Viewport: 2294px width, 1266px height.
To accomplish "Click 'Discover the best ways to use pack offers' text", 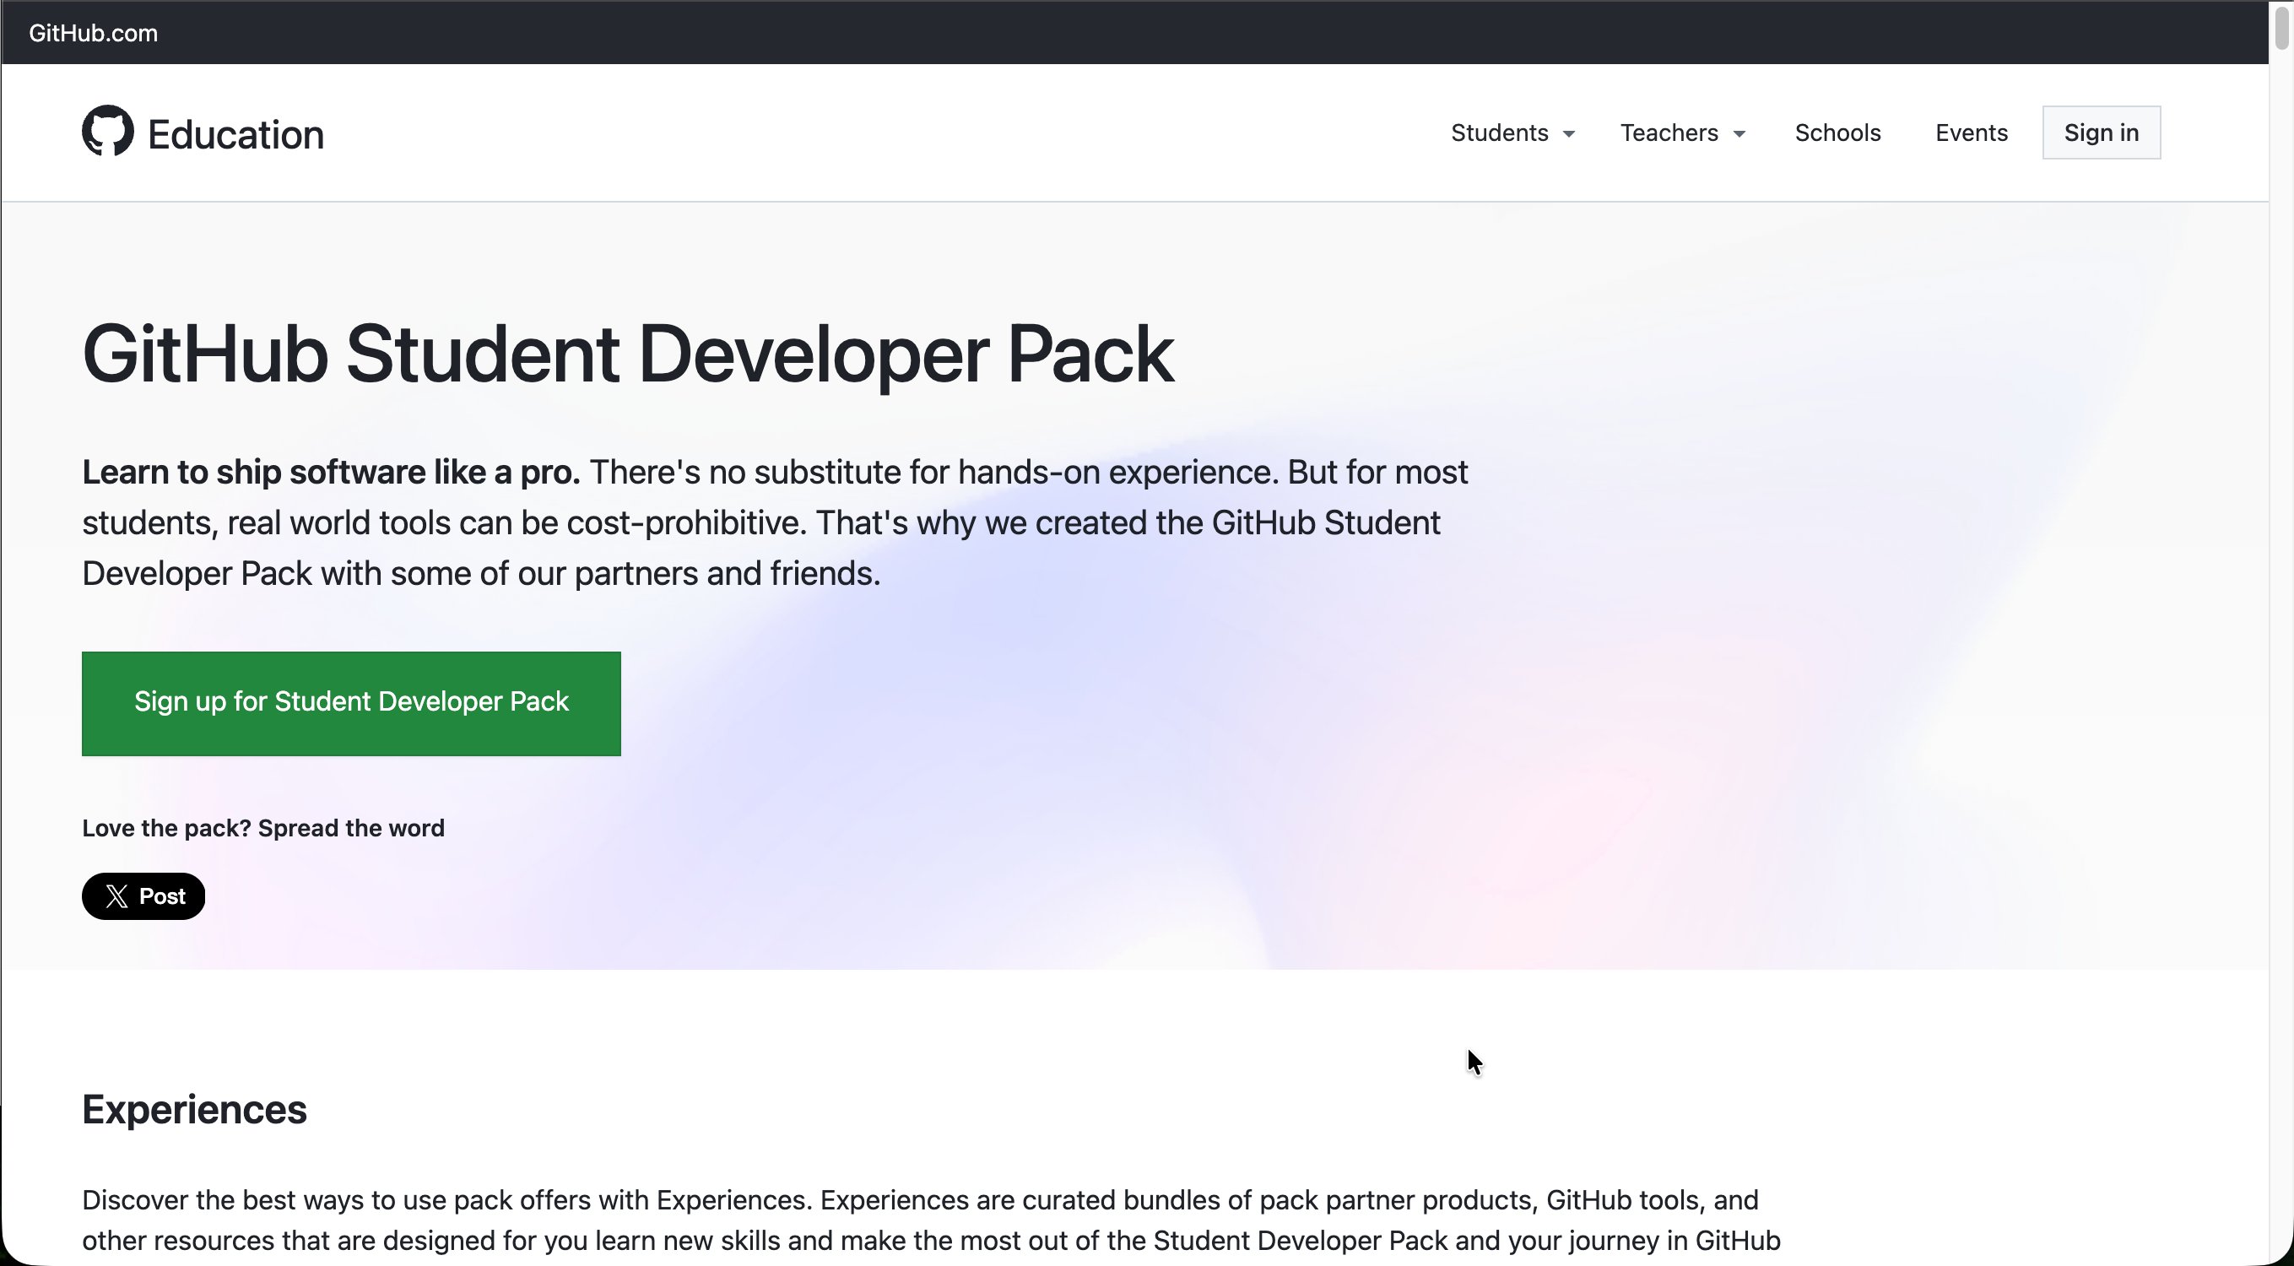I will click(336, 1200).
